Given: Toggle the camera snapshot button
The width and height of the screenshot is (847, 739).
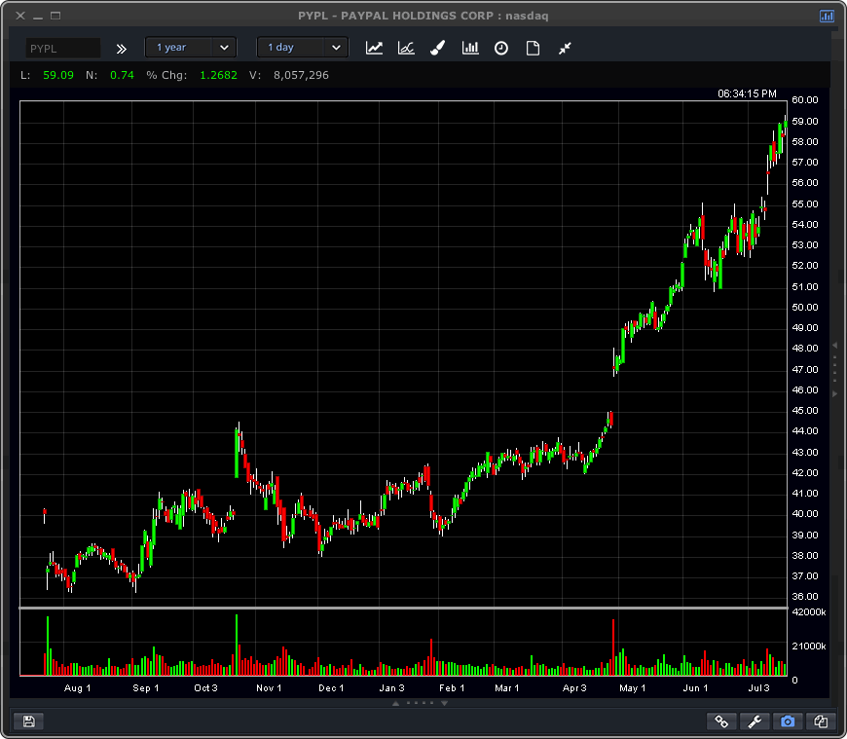Looking at the screenshot, I should tap(788, 721).
